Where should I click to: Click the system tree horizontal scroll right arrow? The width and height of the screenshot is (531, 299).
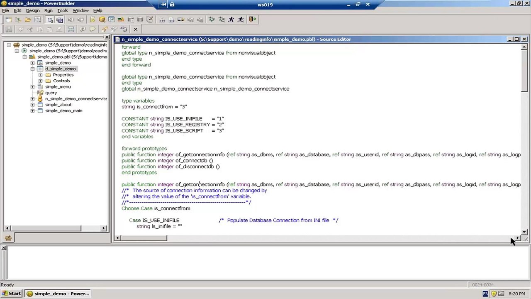click(x=104, y=228)
